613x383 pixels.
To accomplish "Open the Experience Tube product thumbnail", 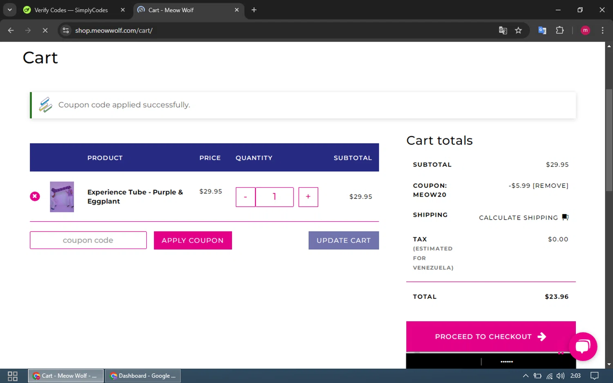I will click(x=62, y=197).
